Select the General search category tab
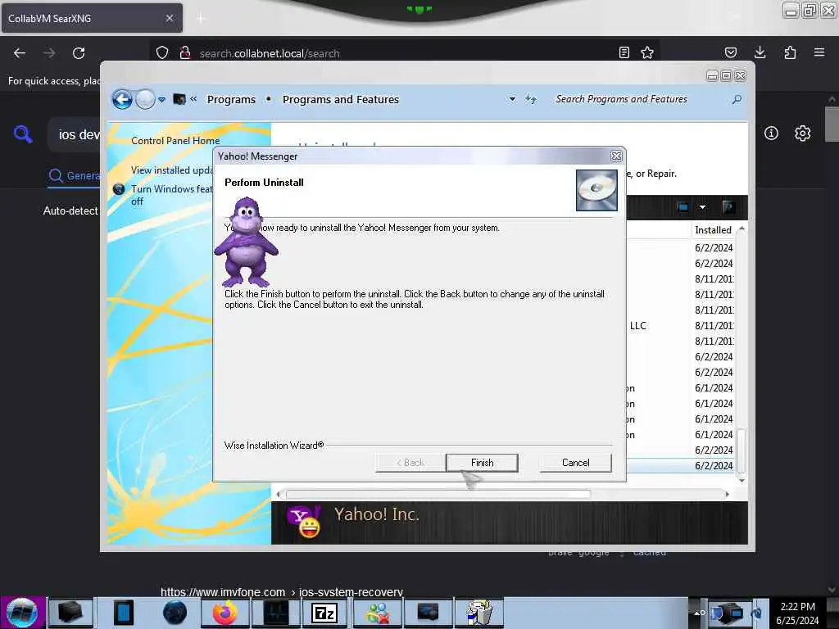 point(74,175)
